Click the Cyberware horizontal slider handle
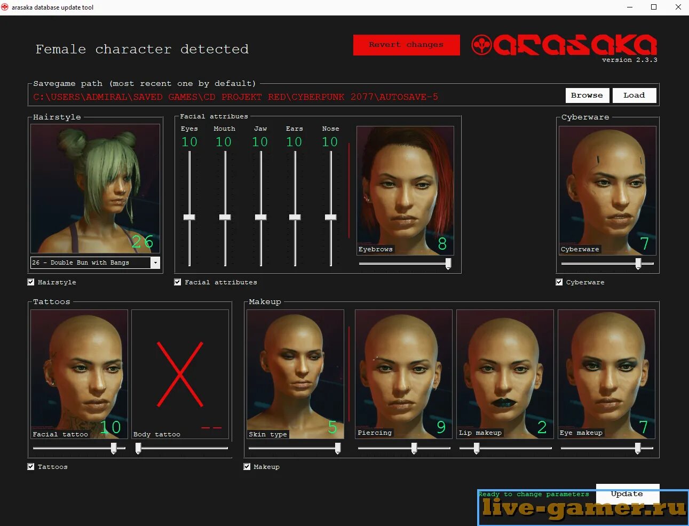This screenshot has width=689, height=526. 638,264
